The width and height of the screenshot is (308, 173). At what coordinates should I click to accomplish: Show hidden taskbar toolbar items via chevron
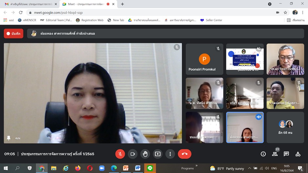(197, 166)
